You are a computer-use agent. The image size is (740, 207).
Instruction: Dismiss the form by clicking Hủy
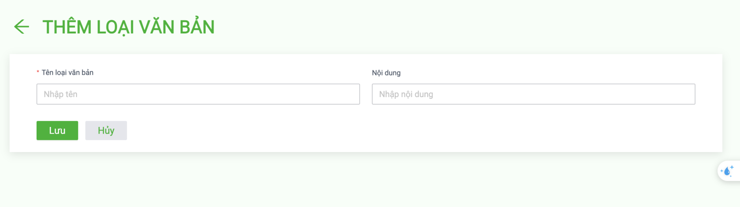(x=106, y=131)
